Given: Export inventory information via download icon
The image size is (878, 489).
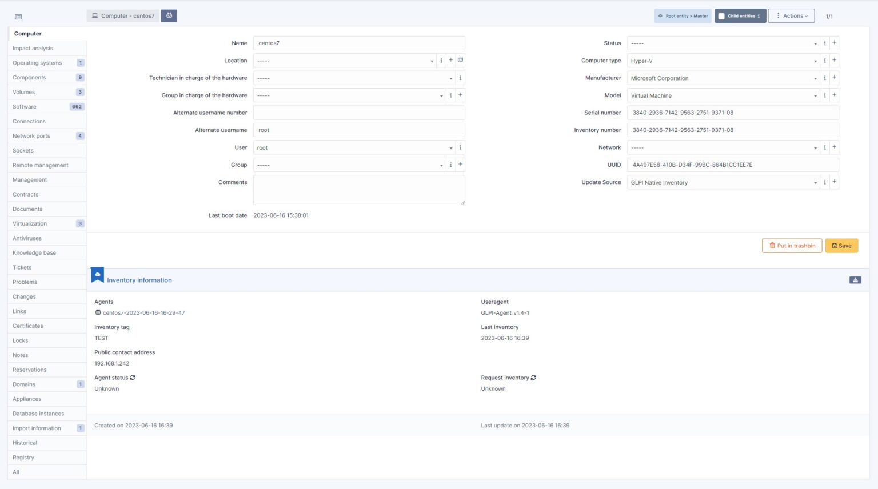Looking at the screenshot, I should (855, 280).
